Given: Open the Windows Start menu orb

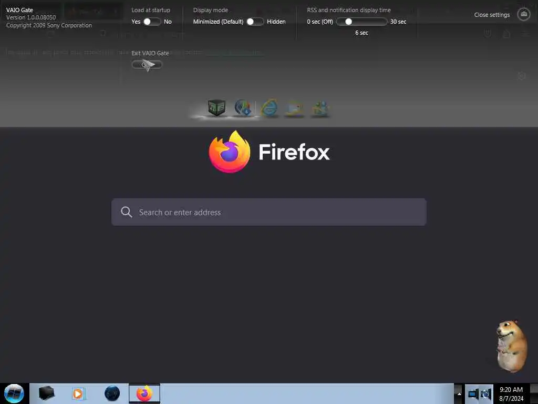Looking at the screenshot, I should [14, 393].
